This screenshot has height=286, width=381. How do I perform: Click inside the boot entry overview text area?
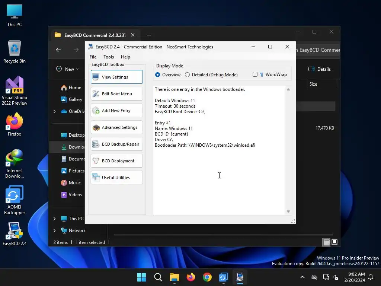pos(219,150)
